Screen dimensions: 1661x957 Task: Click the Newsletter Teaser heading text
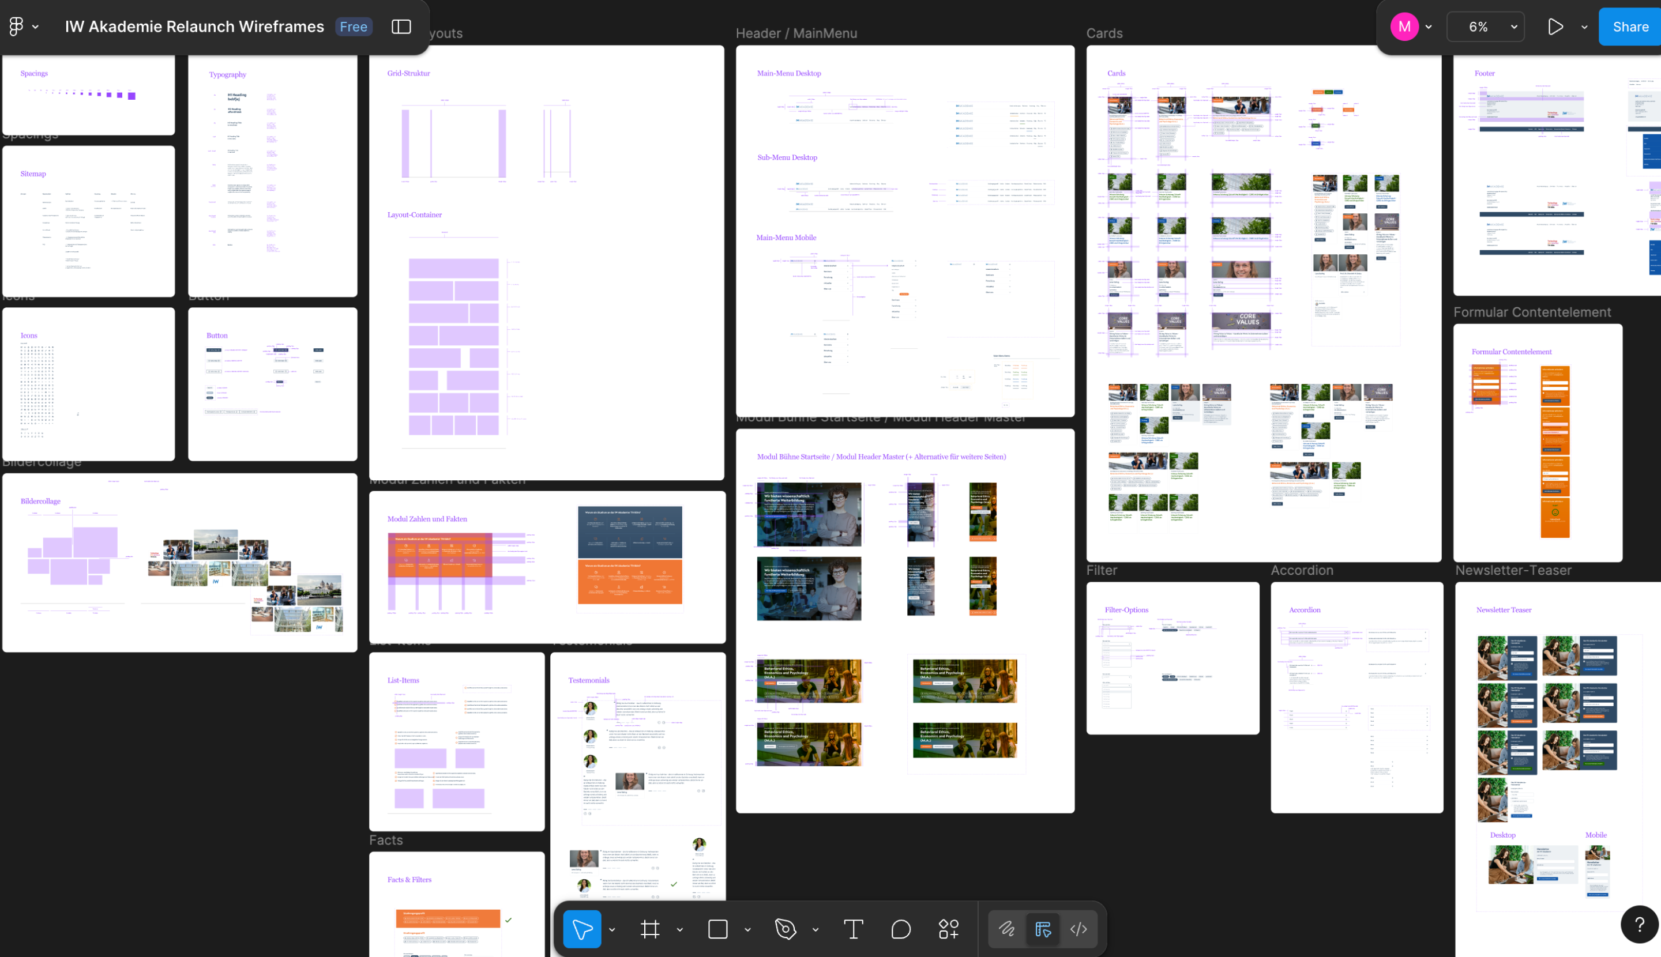(x=1503, y=609)
